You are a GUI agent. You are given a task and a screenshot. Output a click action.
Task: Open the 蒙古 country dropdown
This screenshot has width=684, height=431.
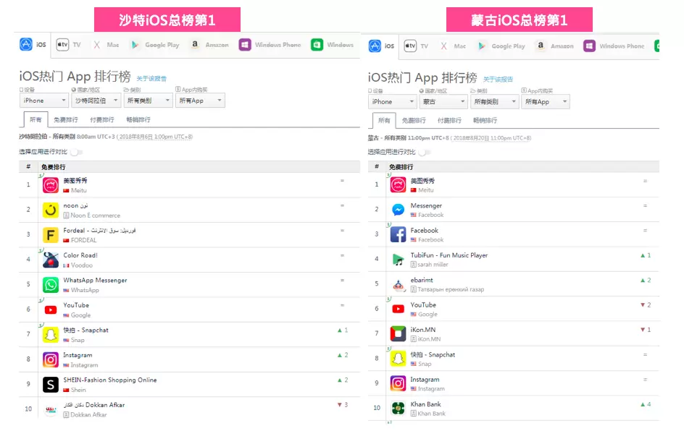click(x=443, y=102)
